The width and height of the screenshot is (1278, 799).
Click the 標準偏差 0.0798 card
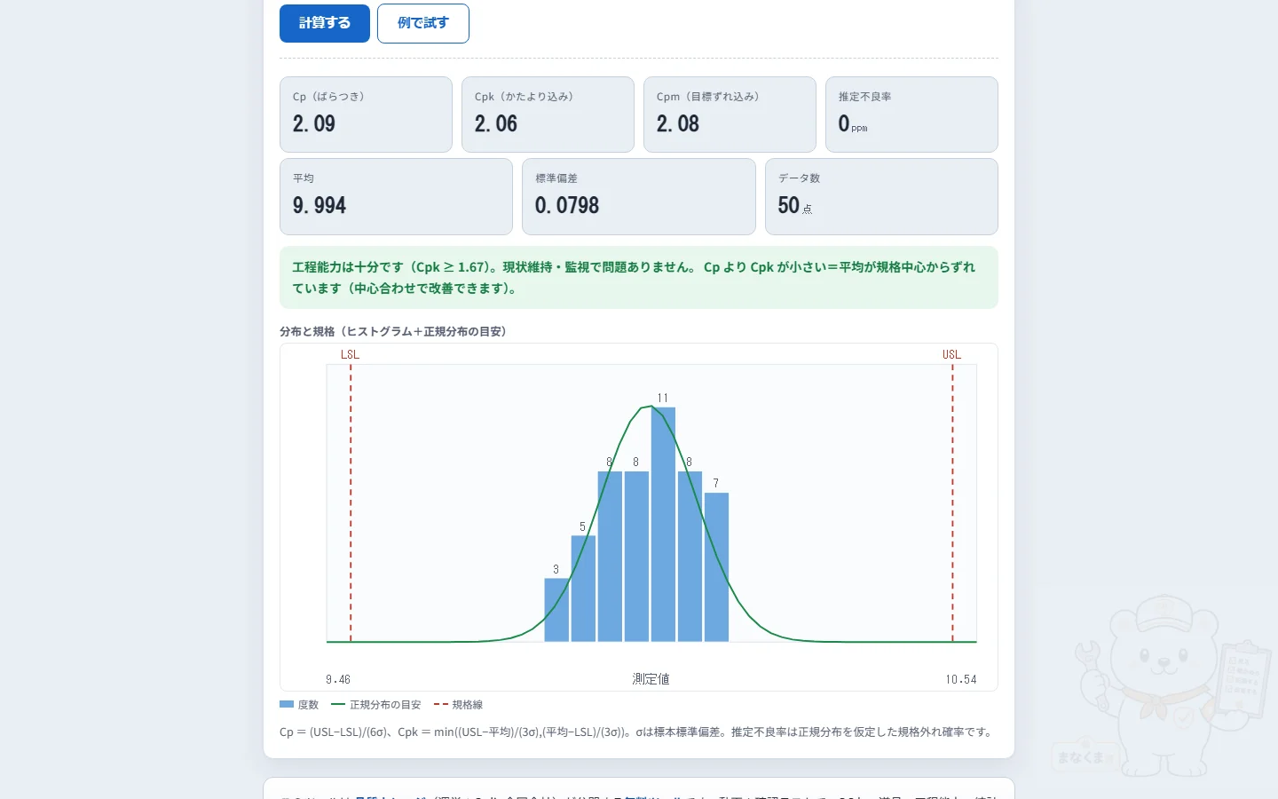click(639, 196)
